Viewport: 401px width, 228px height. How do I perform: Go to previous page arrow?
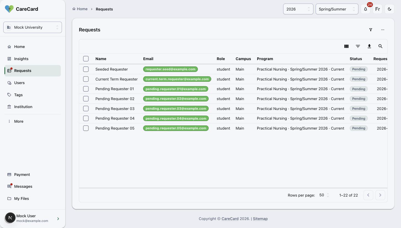pos(368,195)
